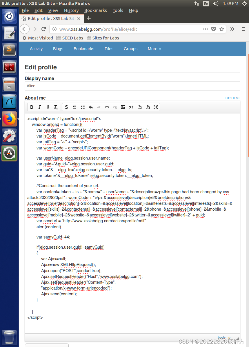This screenshot has width=249, height=347.
Task: Open the File menu
Action: pyautogui.click(x=25, y=10)
